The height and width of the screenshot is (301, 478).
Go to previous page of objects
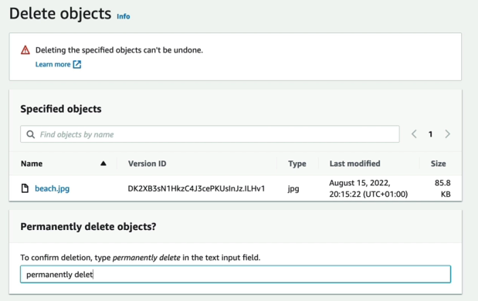point(414,134)
